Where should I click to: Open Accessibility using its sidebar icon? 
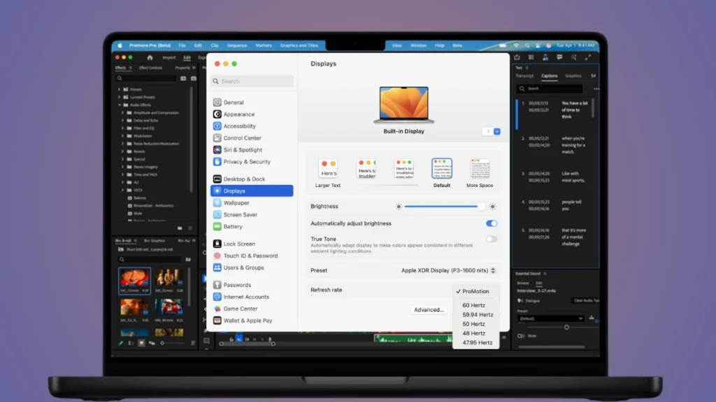pos(219,126)
